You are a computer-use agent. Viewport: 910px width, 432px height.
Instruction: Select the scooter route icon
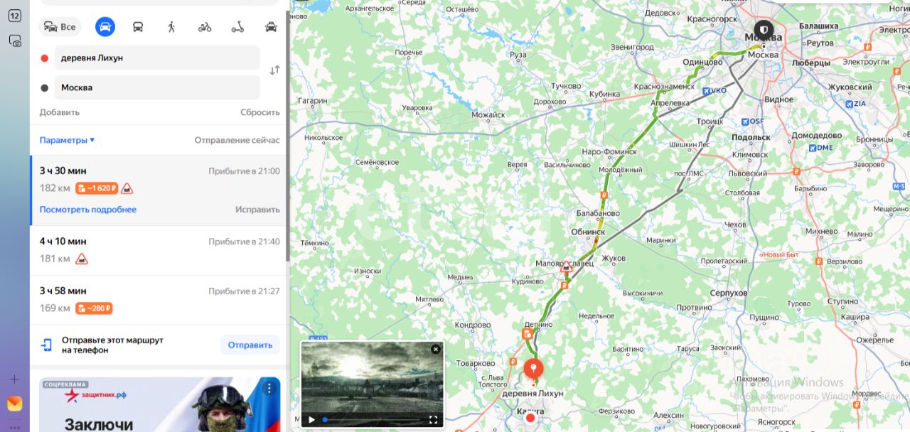237,27
